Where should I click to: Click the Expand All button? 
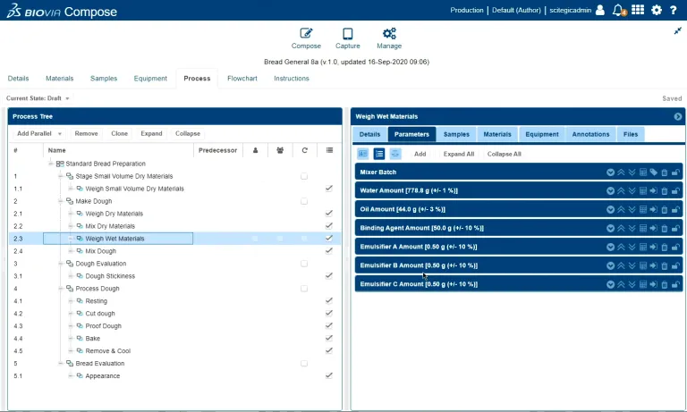pos(458,154)
